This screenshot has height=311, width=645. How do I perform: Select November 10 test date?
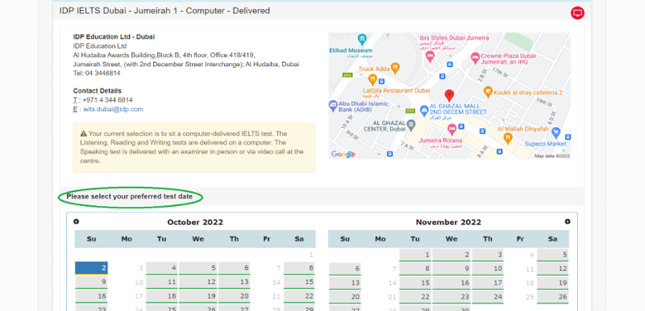coord(487,269)
